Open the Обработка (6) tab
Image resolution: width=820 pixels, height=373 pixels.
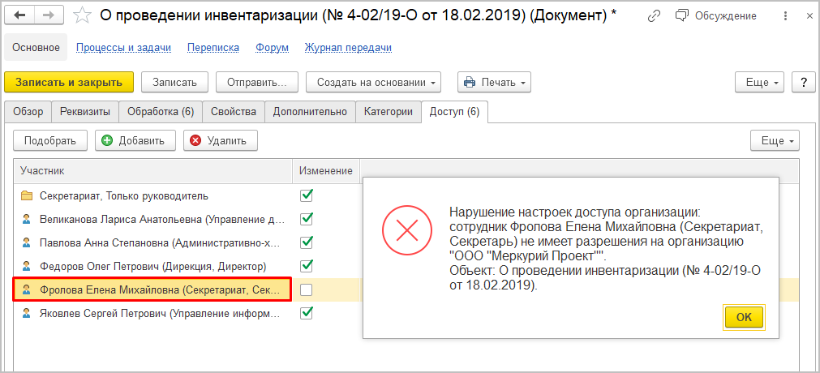click(x=160, y=112)
